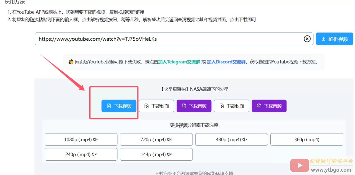Click the 解析视频 parse video button
This screenshot has height=175, width=355.
[334, 39]
